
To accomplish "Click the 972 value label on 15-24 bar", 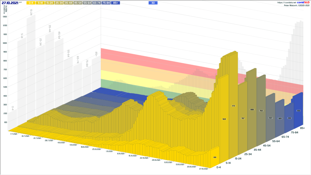I will [234, 106].
